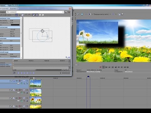Select the sunflower clip thumbnail on track 3

point(36,100)
